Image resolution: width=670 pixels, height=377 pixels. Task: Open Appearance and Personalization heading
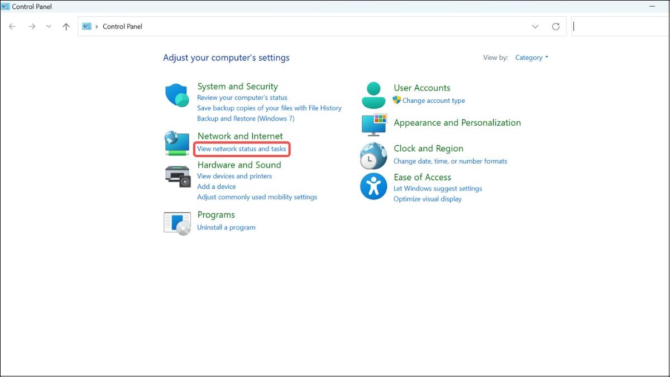point(457,123)
